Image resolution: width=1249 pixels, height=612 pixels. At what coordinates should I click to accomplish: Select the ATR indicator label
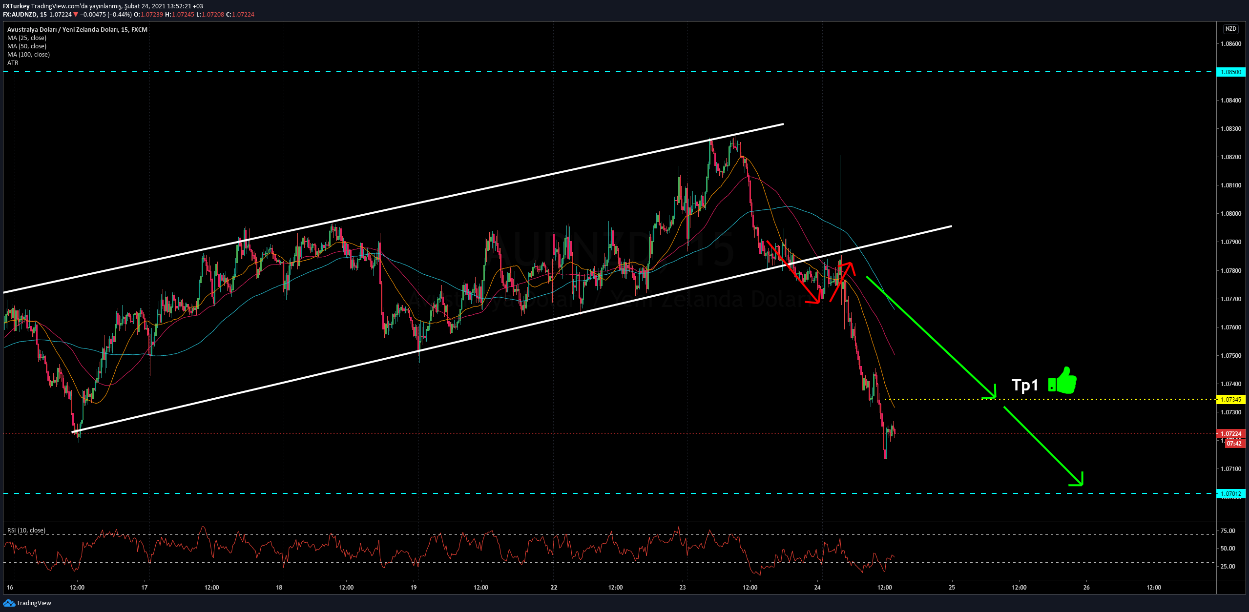pos(13,62)
